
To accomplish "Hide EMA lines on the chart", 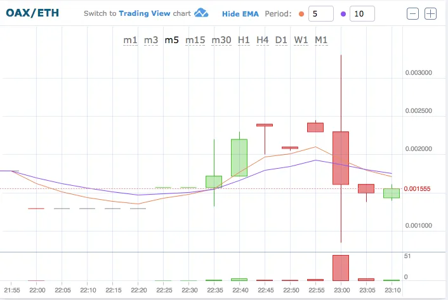I will coord(240,13).
